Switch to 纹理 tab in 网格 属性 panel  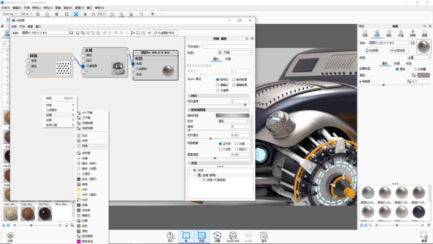[228, 59]
